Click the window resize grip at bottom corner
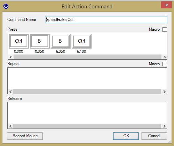 (169, 141)
